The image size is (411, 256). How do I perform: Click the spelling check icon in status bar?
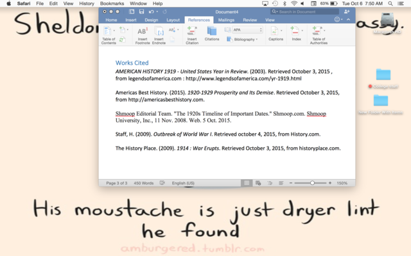162,183
